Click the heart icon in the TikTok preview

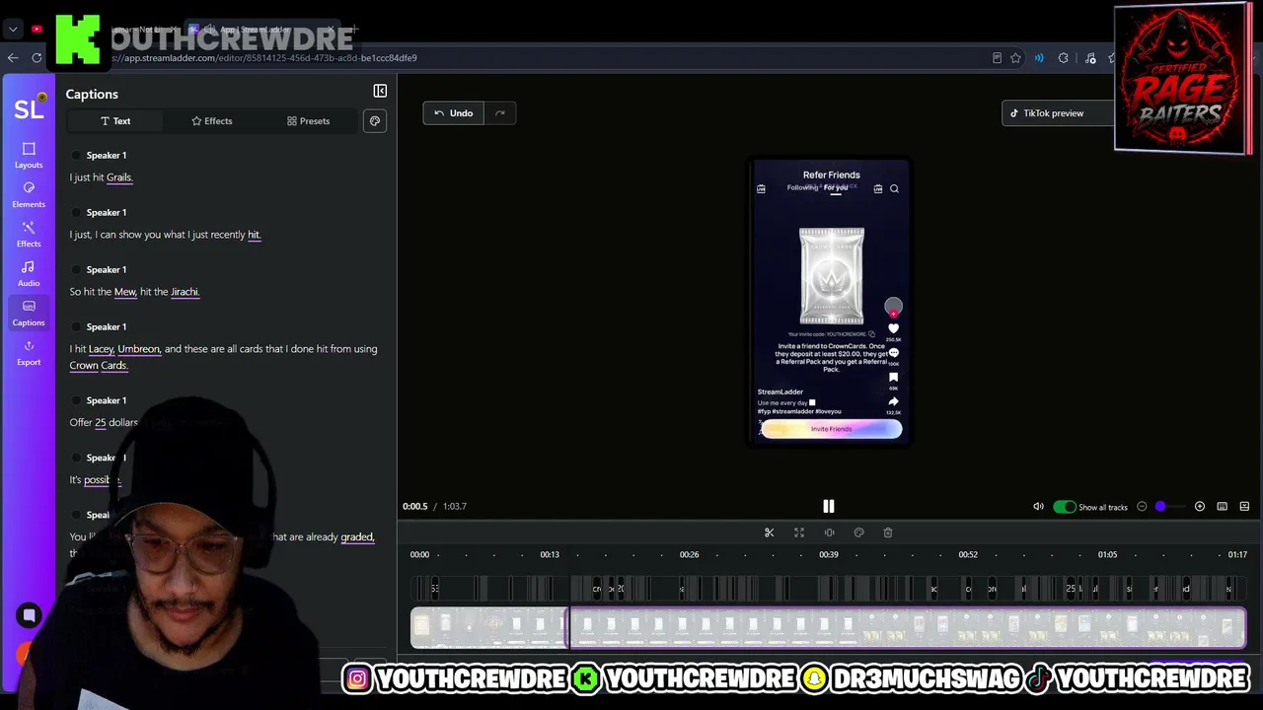click(893, 328)
